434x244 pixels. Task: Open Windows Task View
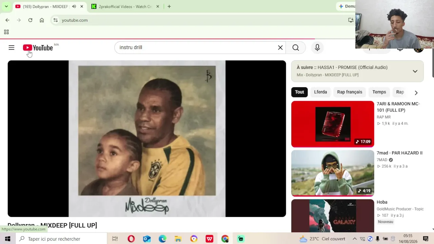(115, 239)
